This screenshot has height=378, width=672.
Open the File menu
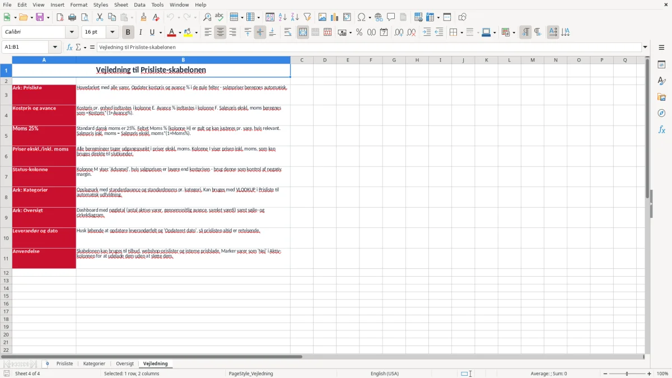coord(7,4)
